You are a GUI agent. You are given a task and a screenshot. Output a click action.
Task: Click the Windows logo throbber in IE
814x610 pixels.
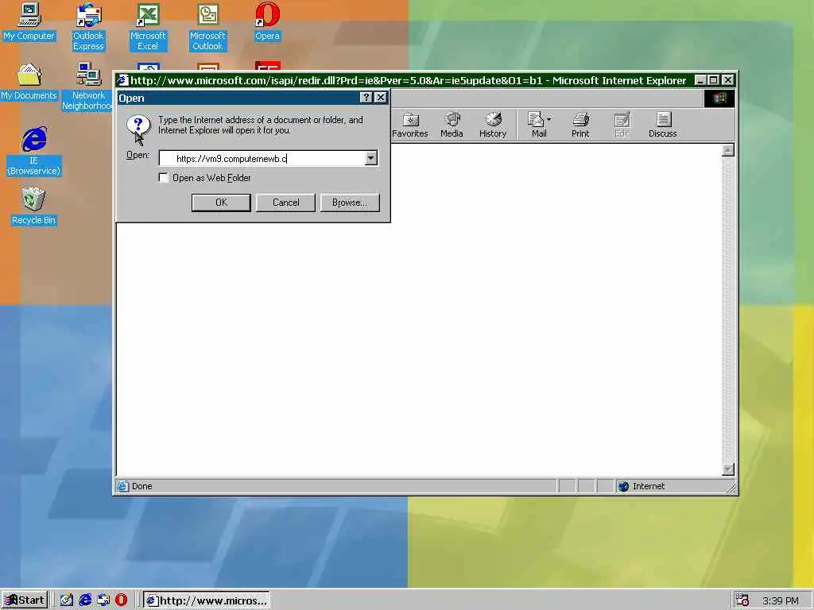coord(719,98)
